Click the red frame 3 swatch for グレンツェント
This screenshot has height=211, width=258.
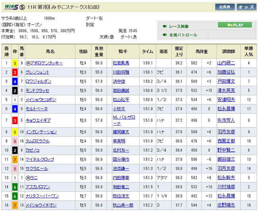[15, 72]
